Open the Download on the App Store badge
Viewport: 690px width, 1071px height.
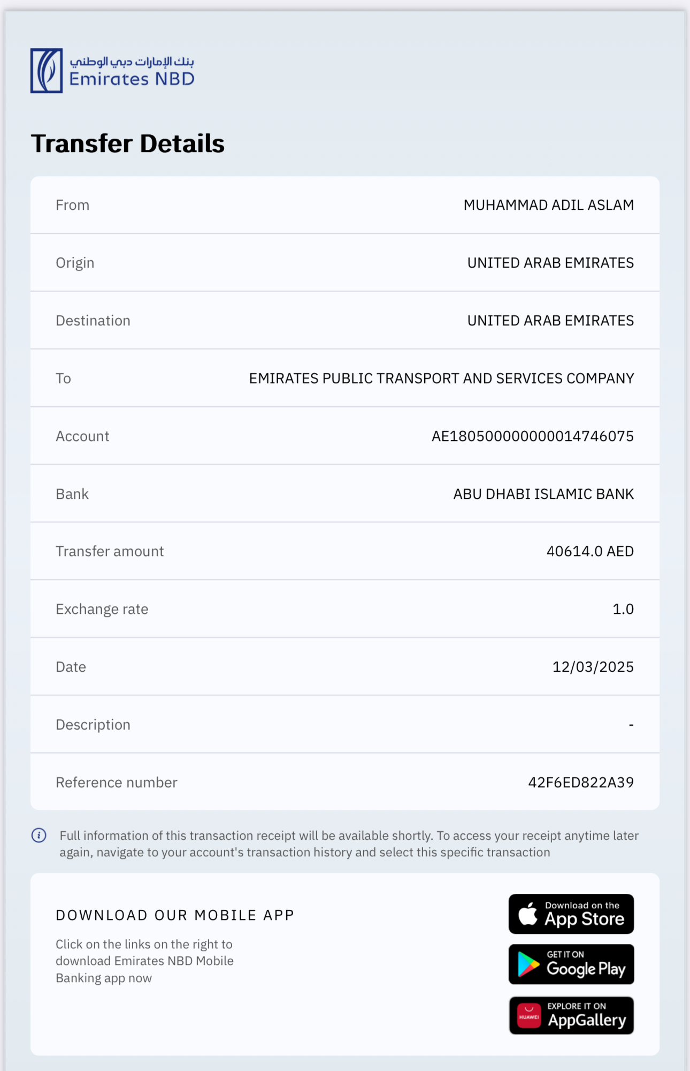point(571,914)
